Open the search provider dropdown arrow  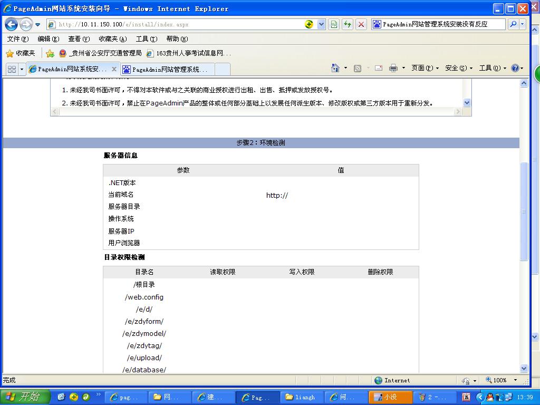click(523, 24)
